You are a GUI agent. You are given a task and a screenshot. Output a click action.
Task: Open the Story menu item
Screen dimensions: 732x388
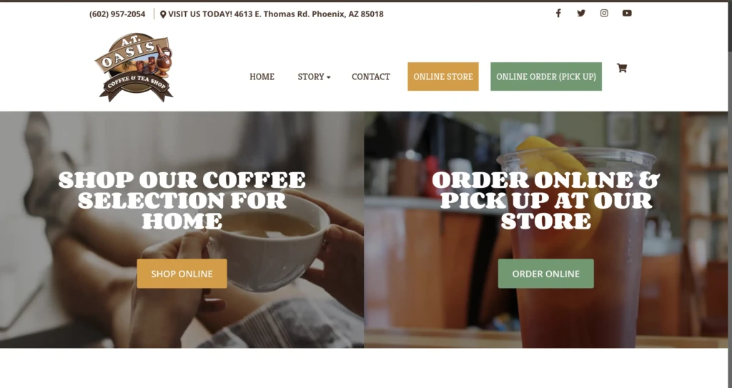tap(311, 76)
